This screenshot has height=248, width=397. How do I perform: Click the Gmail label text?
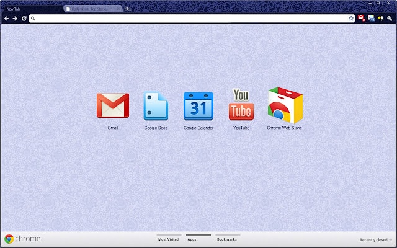pos(113,128)
